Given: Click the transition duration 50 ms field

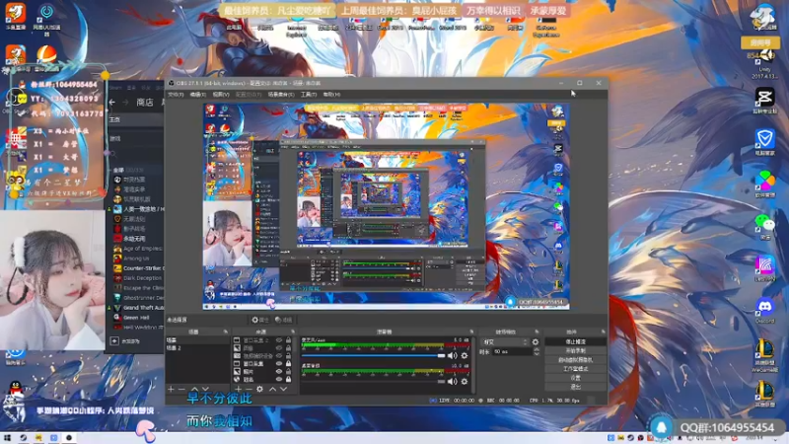Looking at the screenshot, I should click(512, 352).
